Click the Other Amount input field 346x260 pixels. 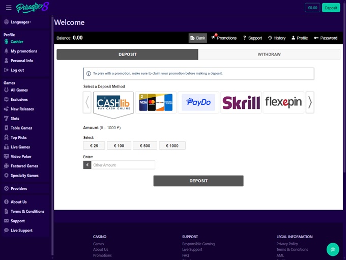point(123,165)
